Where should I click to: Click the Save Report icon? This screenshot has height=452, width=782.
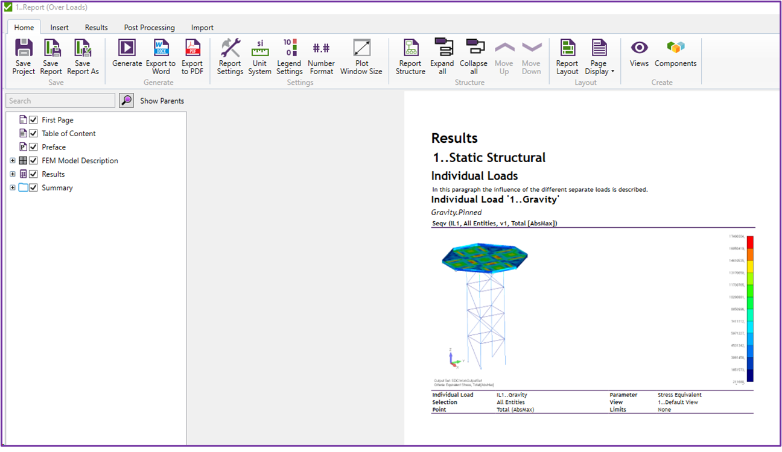coord(51,48)
